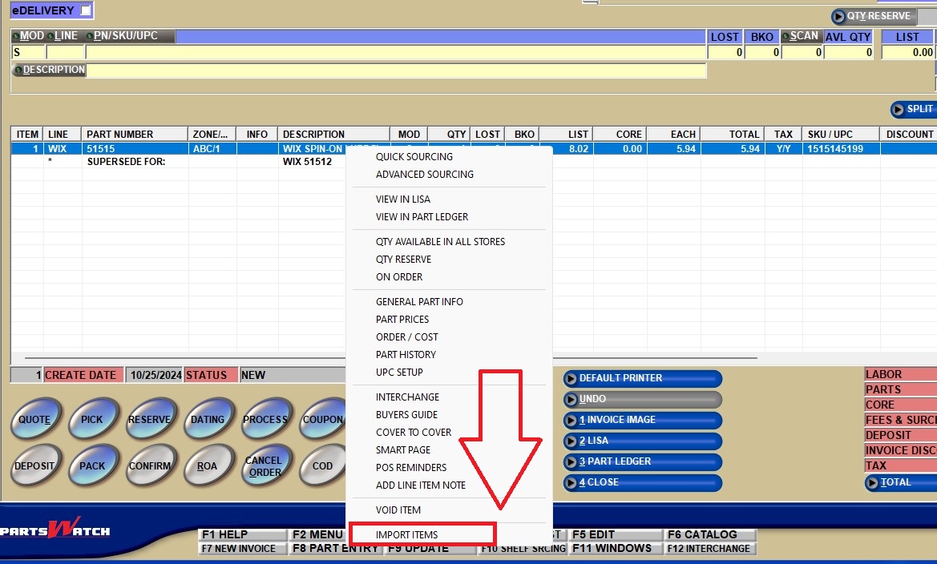
Task: Select VOID ITEM in context menu
Action: 398,510
